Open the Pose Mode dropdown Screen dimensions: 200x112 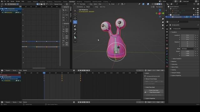[x=83, y=4]
